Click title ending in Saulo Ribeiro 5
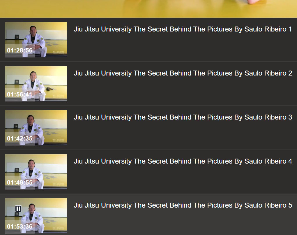Viewport: 297px width, 235px height. [183, 205]
